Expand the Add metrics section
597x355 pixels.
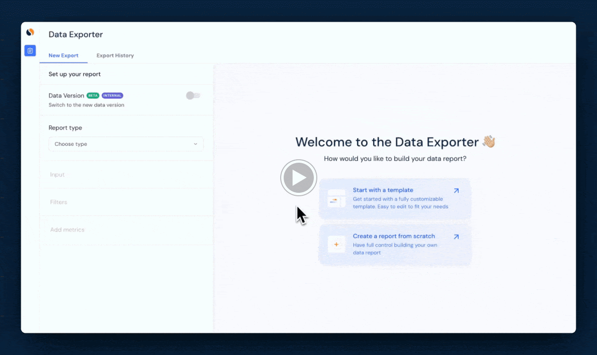point(67,230)
